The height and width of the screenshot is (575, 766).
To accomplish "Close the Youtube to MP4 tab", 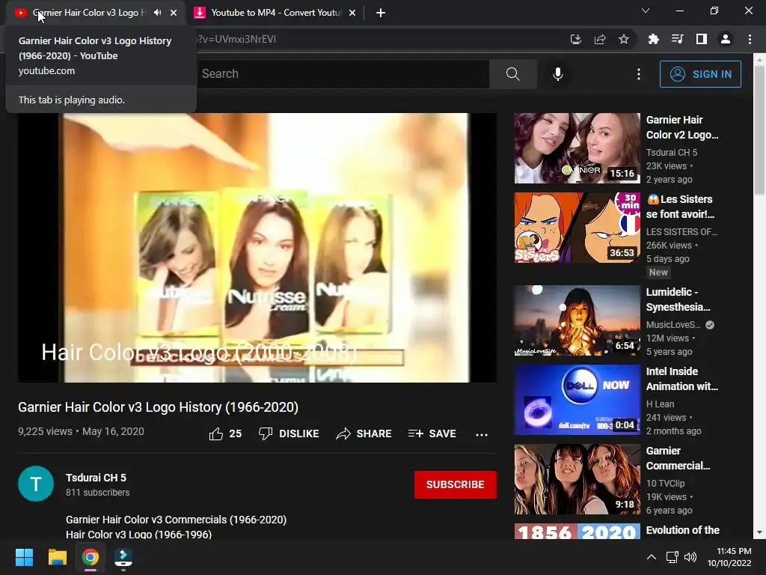I will pyautogui.click(x=352, y=13).
